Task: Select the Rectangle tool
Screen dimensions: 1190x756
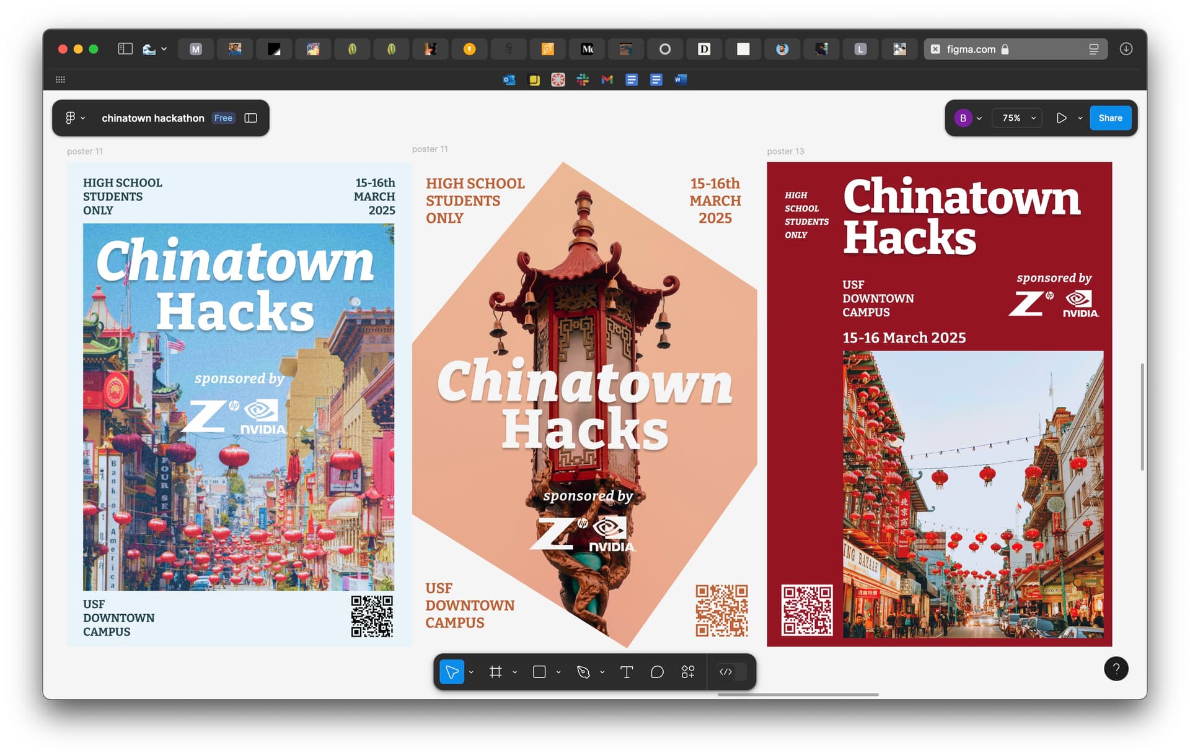Action: click(x=539, y=672)
